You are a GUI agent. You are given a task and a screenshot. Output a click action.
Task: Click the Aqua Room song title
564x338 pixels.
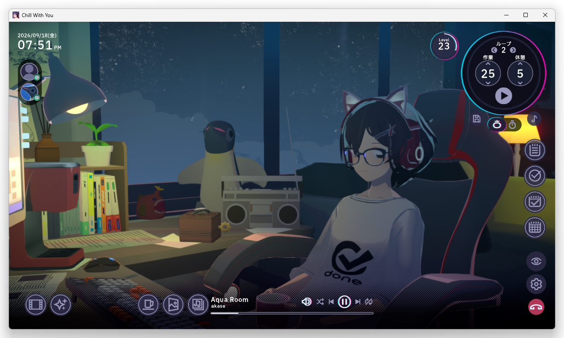(230, 300)
